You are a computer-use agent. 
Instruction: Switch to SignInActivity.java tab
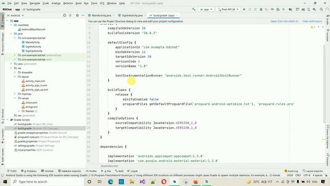click(132, 16)
